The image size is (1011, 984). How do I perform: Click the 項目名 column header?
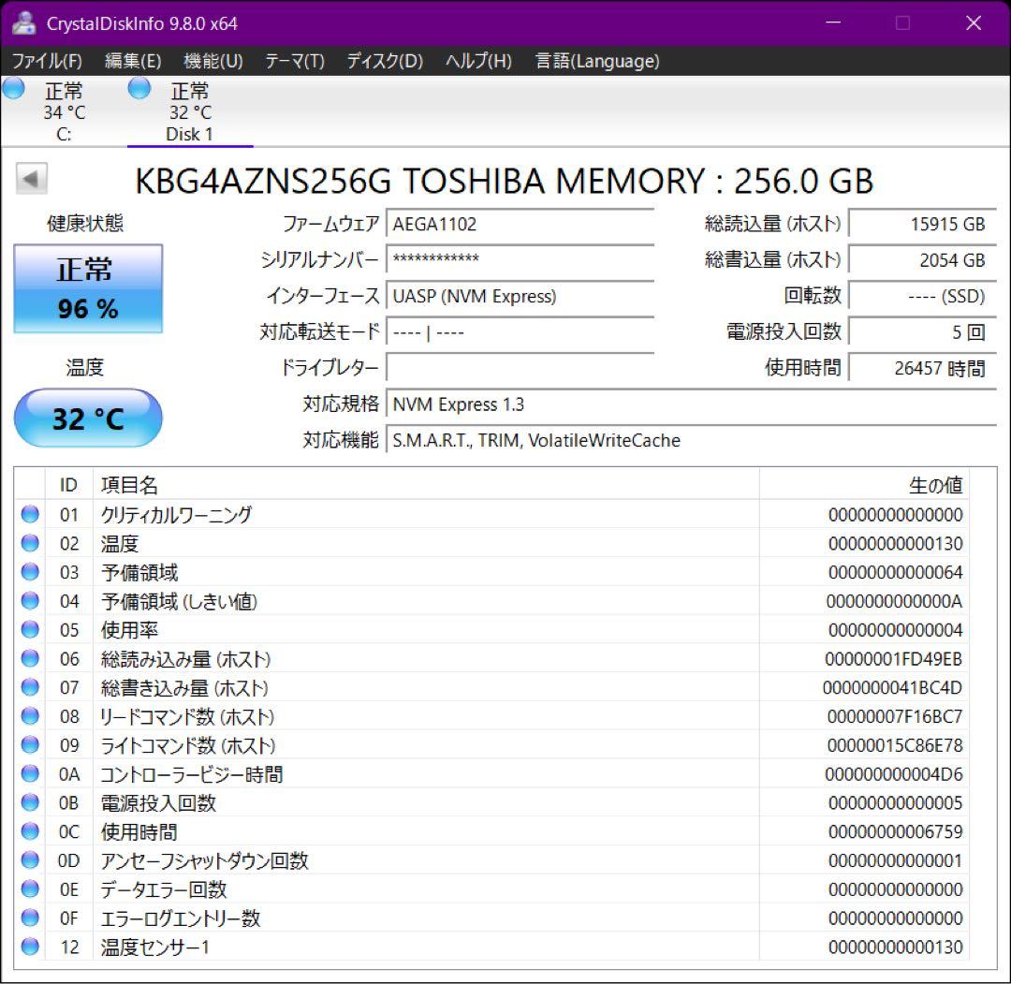click(426, 484)
